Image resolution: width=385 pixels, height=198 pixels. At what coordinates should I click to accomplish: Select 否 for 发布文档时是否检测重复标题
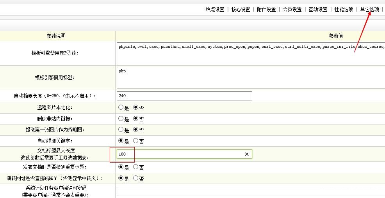click(135, 167)
